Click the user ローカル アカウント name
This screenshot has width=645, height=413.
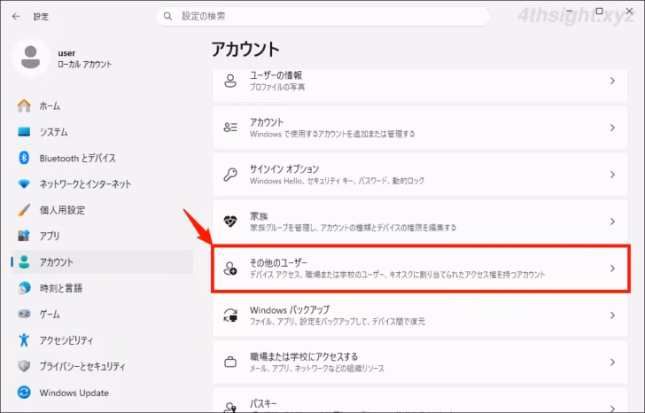click(84, 58)
